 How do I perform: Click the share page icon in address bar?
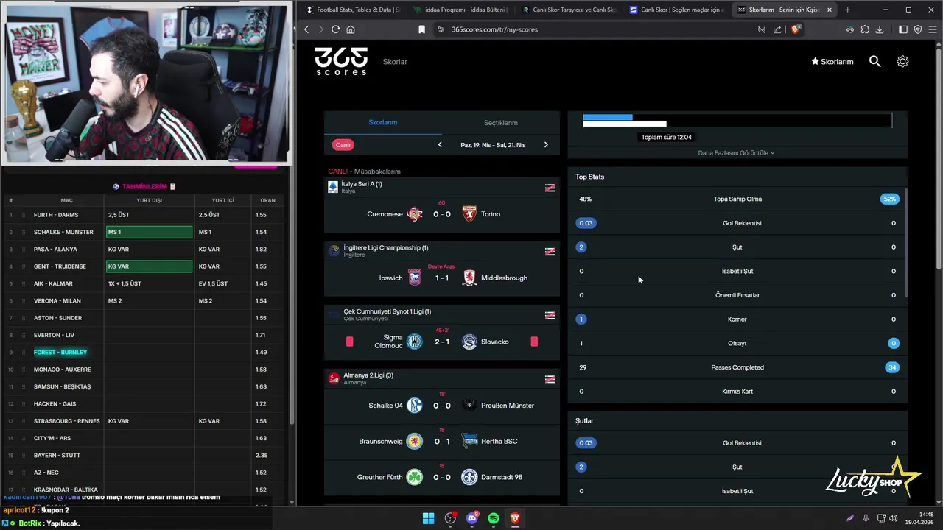point(777,29)
